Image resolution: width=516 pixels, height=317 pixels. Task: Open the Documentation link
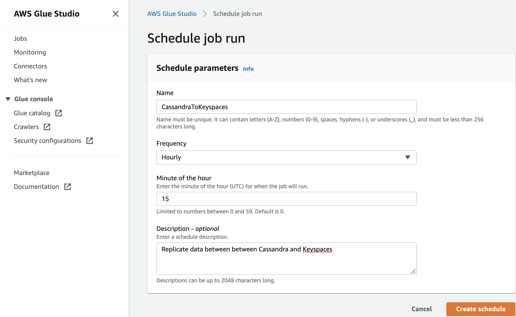(37, 187)
